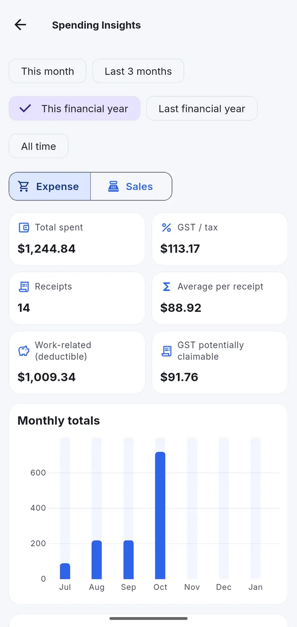Click the $91.76 claimable amount
The image size is (297, 627).
tap(179, 377)
